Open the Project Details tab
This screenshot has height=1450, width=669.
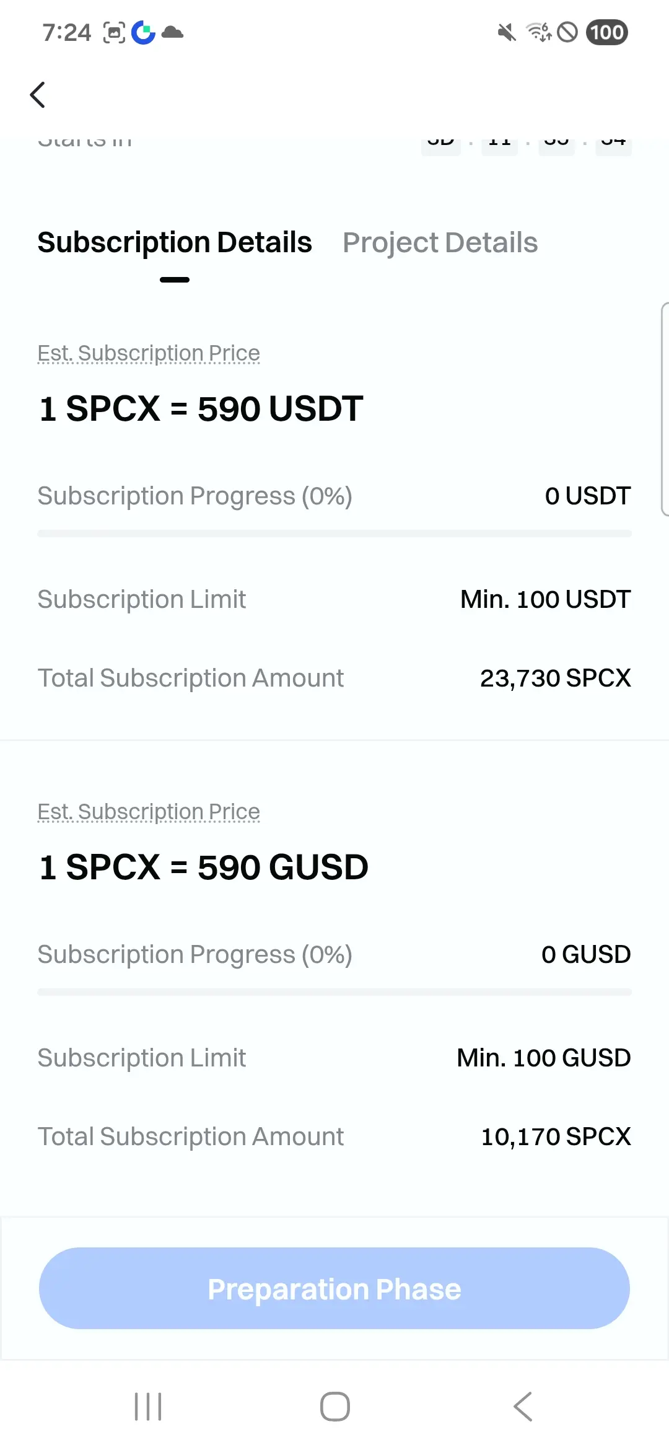pyautogui.click(x=440, y=242)
